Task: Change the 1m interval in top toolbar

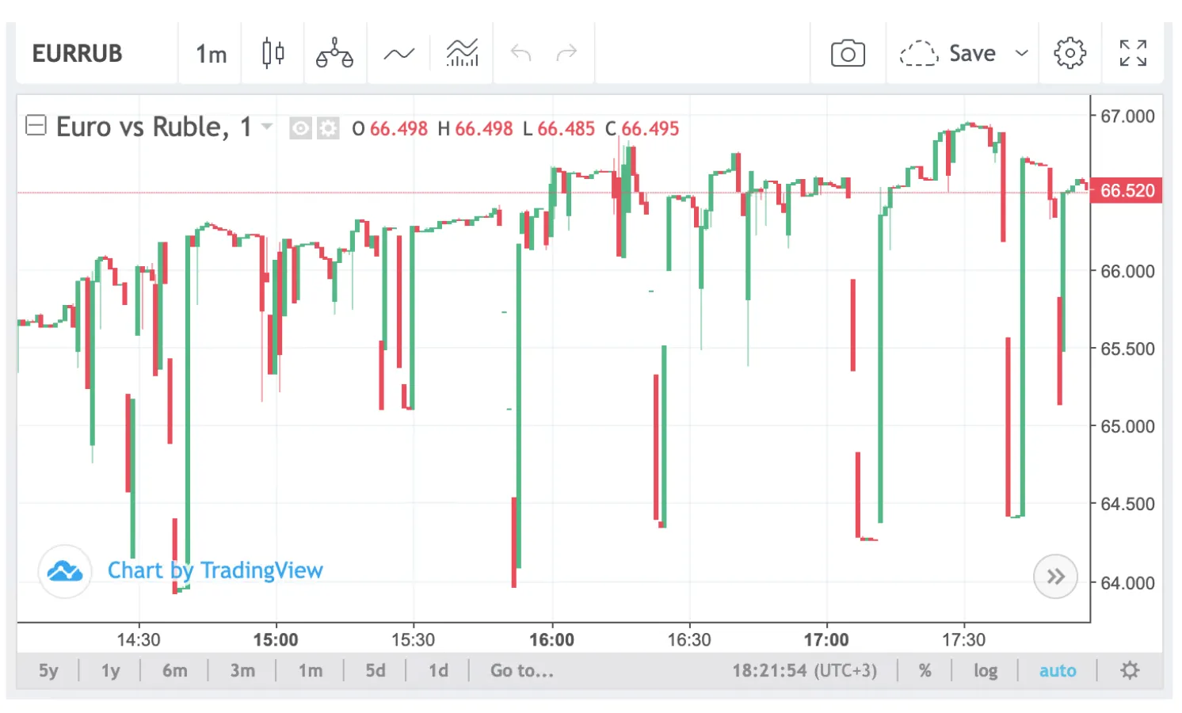Action: (x=211, y=54)
